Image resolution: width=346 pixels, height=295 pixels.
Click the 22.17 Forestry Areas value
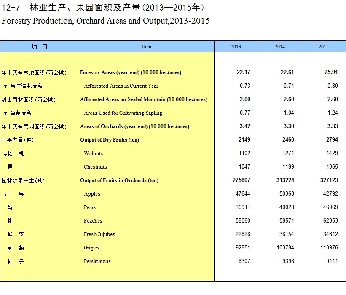click(244, 72)
